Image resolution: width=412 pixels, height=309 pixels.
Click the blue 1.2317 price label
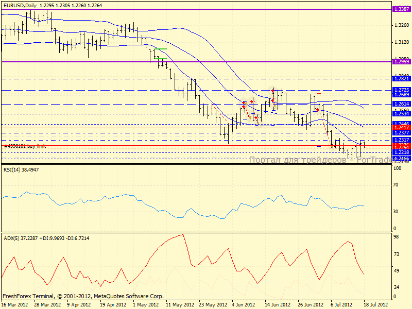(401, 140)
